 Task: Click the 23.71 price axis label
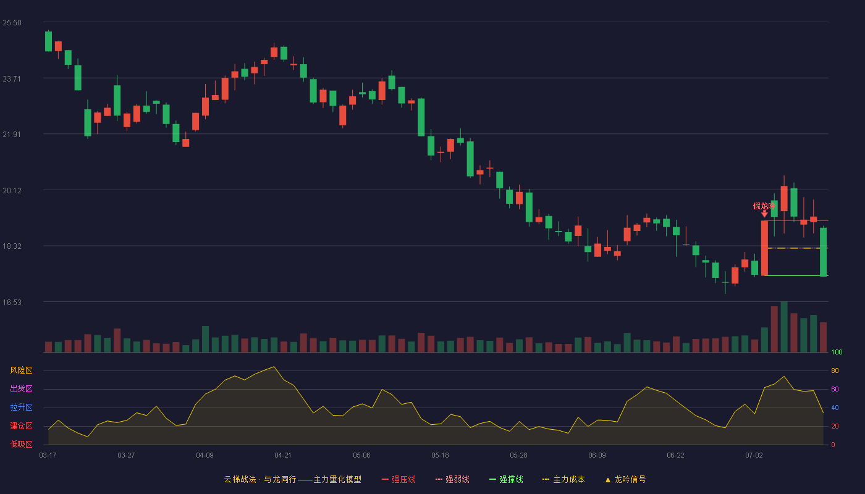(12, 79)
